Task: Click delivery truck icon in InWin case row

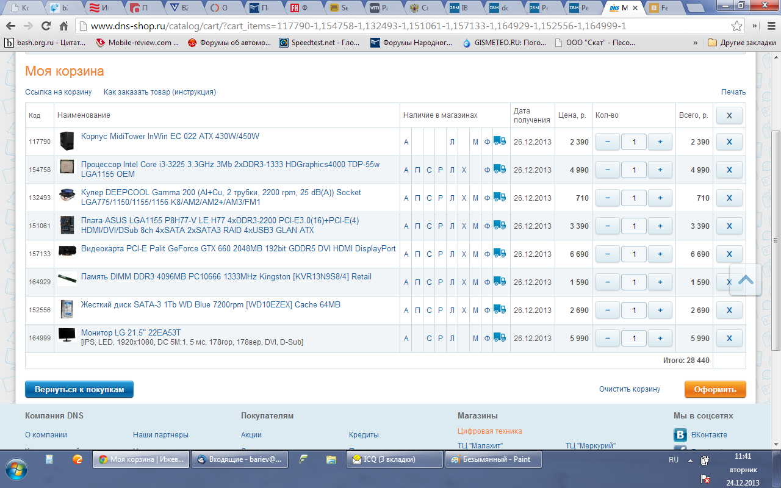Action: (x=500, y=142)
